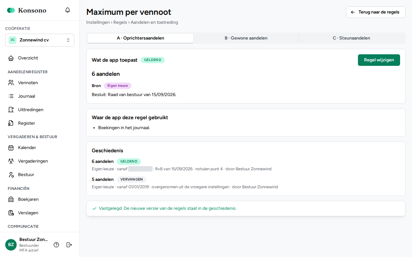
Task: Open Journaal in the sidebar
Action: [x=40, y=96]
